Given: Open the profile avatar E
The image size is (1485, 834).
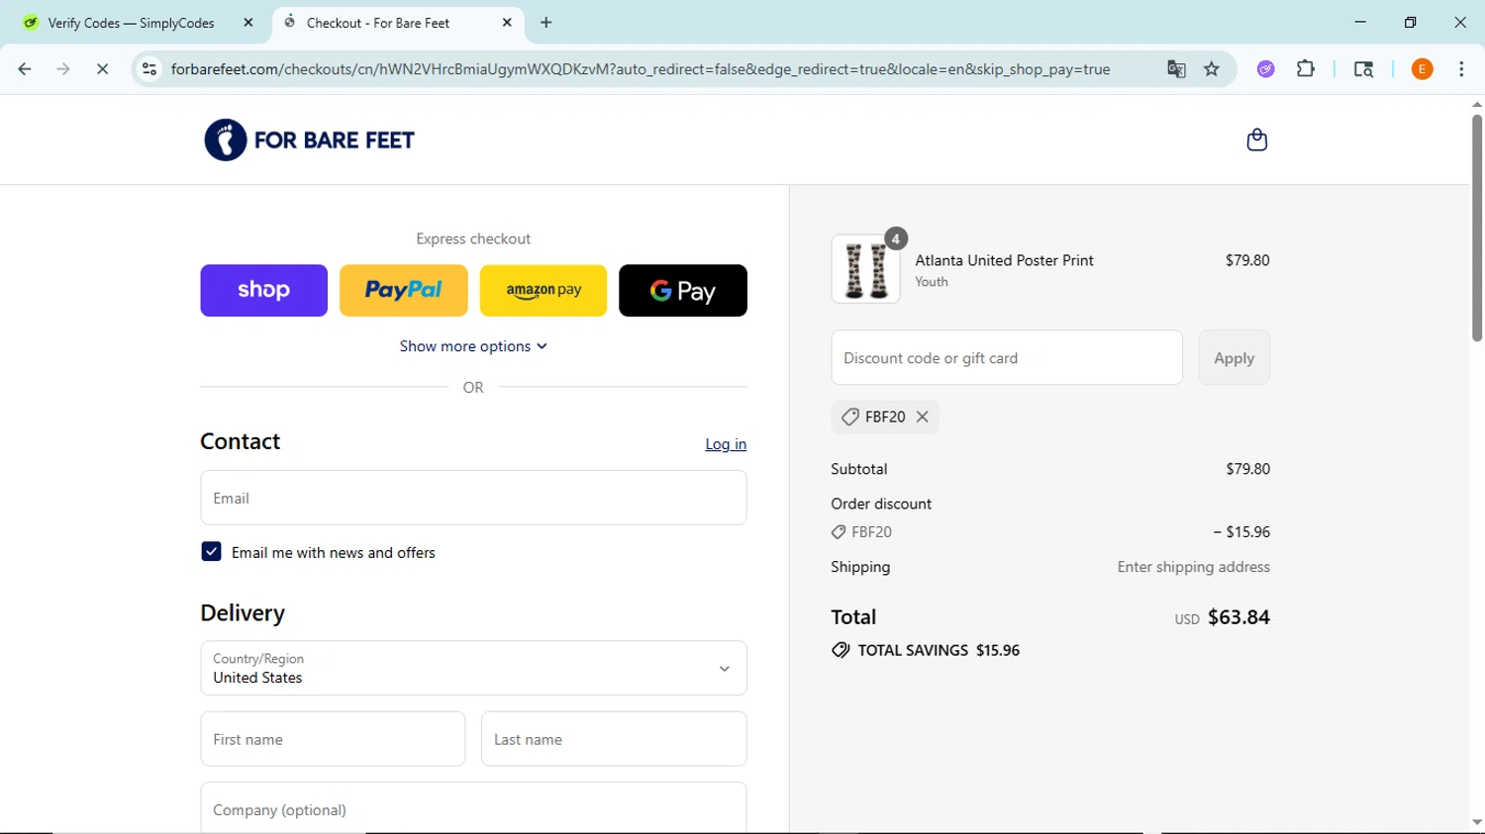Looking at the screenshot, I should [x=1423, y=69].
